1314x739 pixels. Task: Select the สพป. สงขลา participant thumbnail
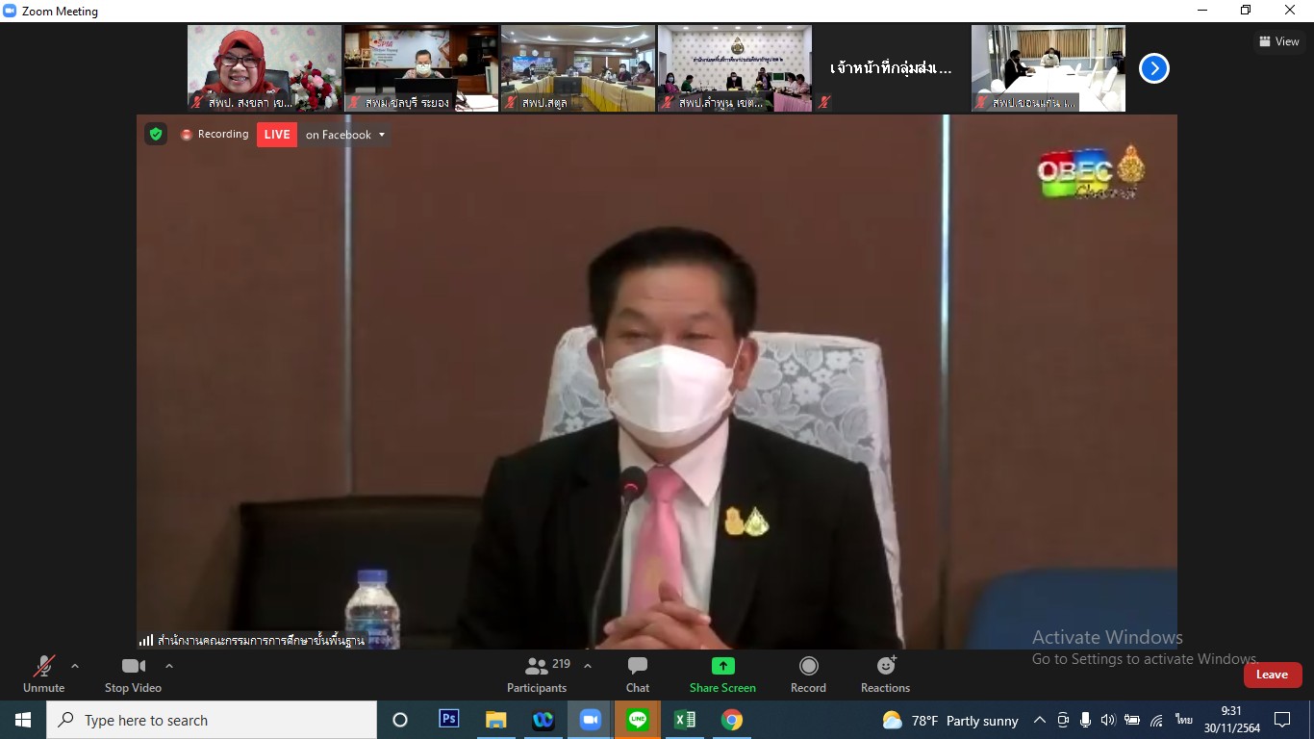[265, 68]
